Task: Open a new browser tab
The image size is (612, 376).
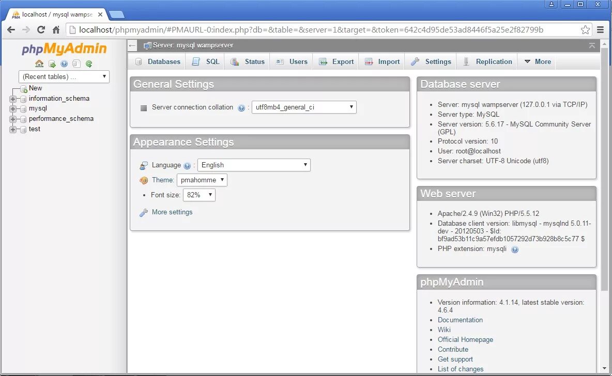Action: 117,15
